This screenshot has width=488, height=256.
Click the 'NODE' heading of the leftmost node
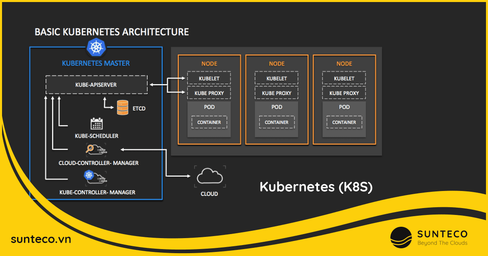coord(209,64)
